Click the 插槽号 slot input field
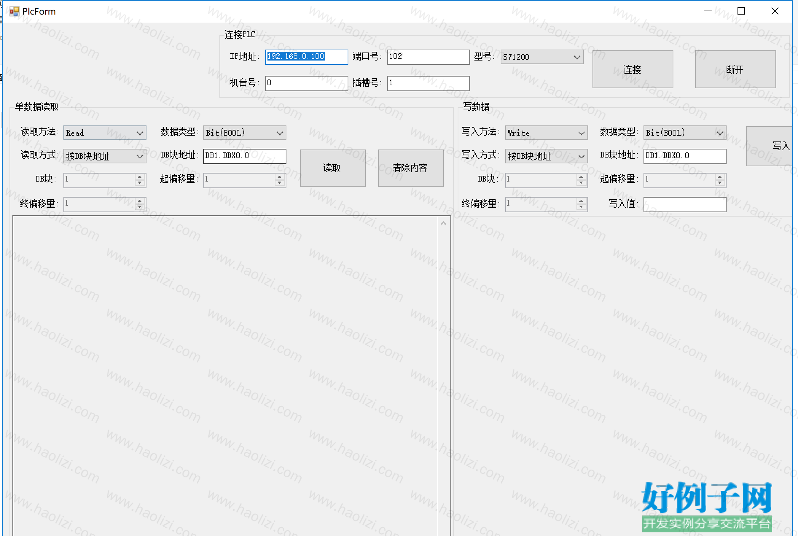Image resolution: width=798 pixels, height=536 pixels. point(428,83)
